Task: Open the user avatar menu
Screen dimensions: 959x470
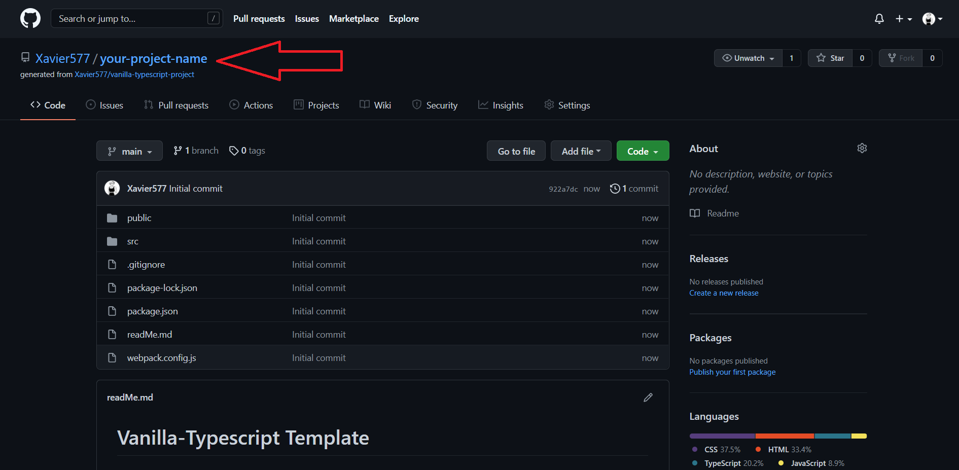Action: 932,19
